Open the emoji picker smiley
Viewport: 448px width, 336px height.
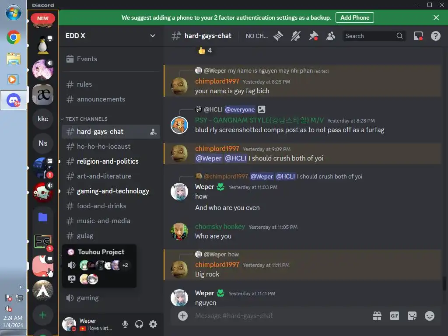429,316
